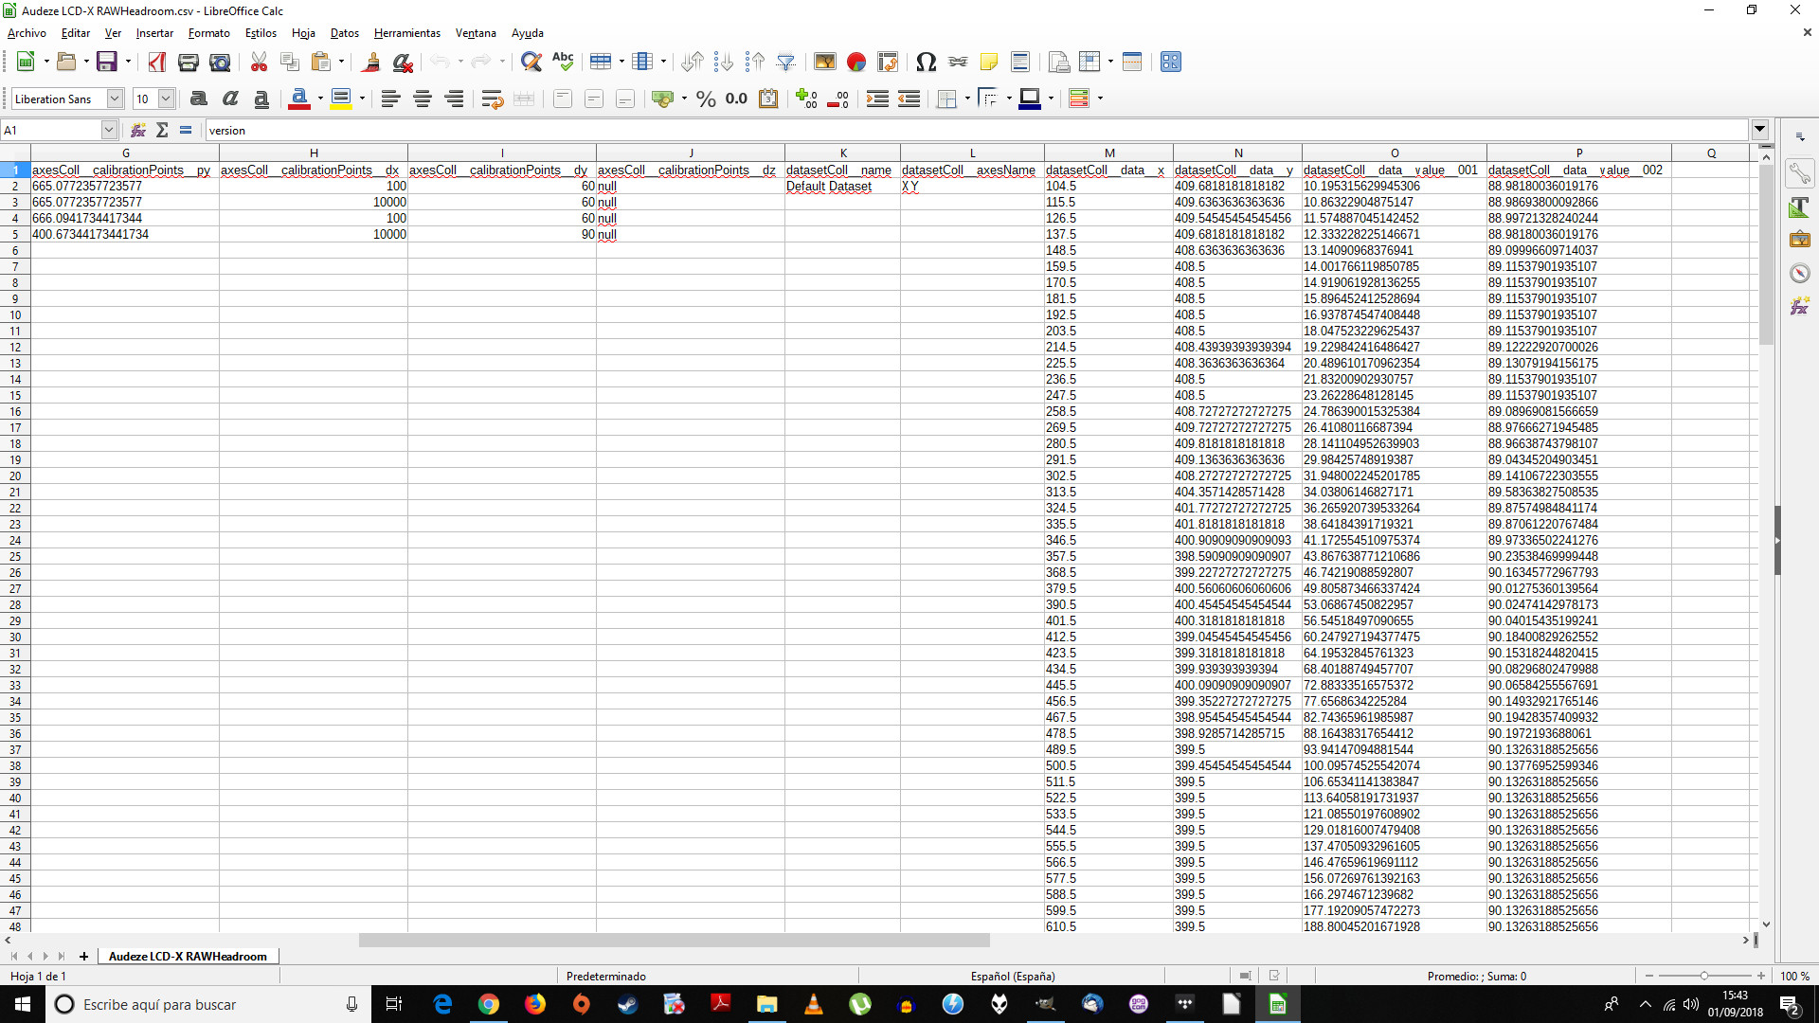1819x1023 pixels.
Task: Open the Name Box dropdown arrow
Action: tap(109, 131)
